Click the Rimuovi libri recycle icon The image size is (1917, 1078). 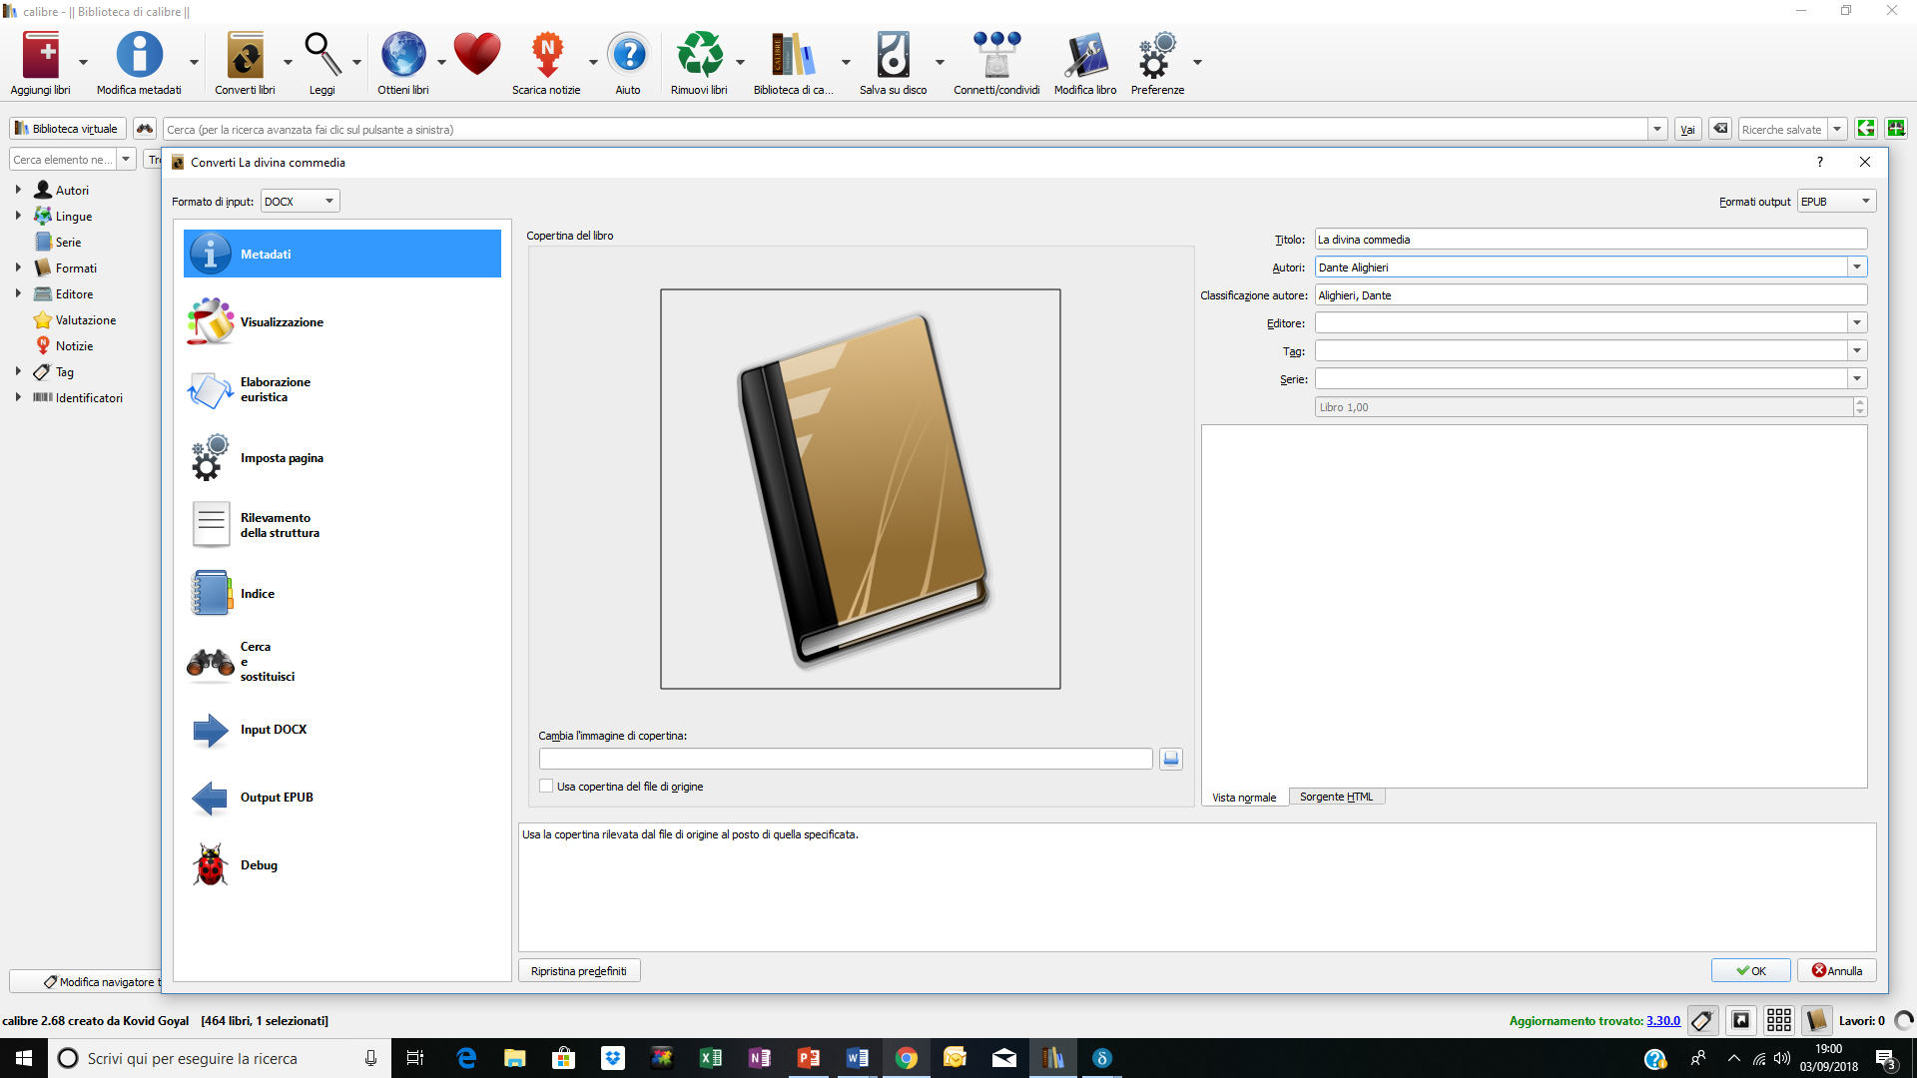point(699,55)
